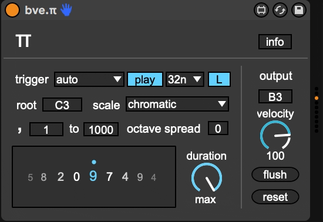Screen dimensions: 323x222
Task: Click the leftmost dim digit 5
Action: pos(31,177)
